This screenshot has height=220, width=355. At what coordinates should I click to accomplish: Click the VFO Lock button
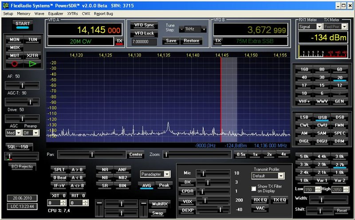144,33
